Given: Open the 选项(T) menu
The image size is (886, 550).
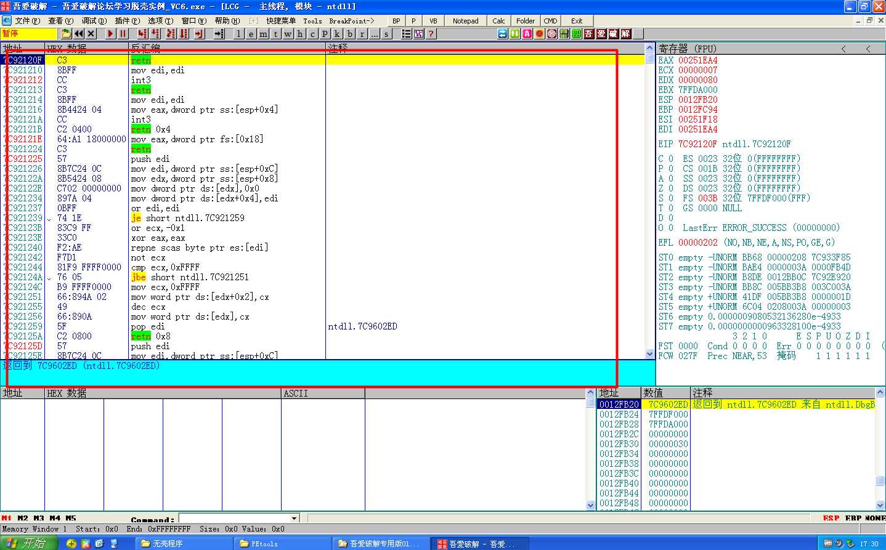Looking at the screenshot, I should [160, 21].
